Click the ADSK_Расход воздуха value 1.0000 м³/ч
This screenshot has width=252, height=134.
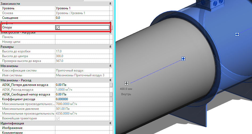point(82,90)
